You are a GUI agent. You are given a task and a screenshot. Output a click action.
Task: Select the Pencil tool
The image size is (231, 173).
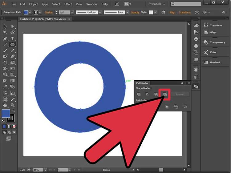[13, 50]
